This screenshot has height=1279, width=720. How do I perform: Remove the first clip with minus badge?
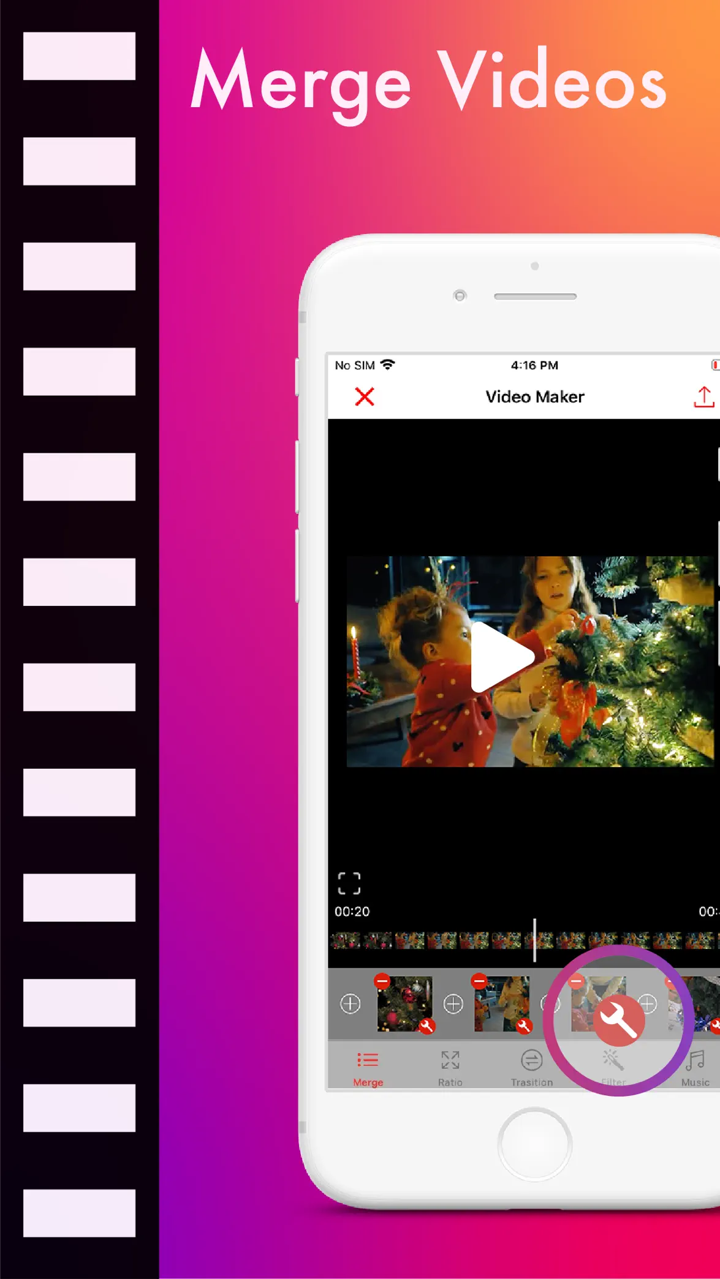pos(382,981)
